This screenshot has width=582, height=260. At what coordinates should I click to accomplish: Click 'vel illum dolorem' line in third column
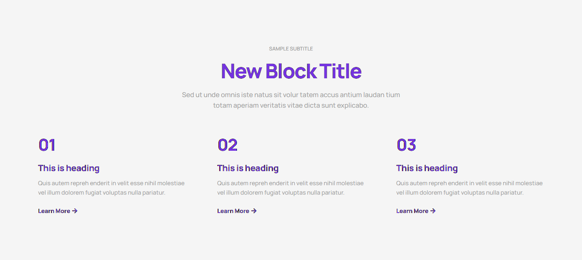click(x=460, y=193)
